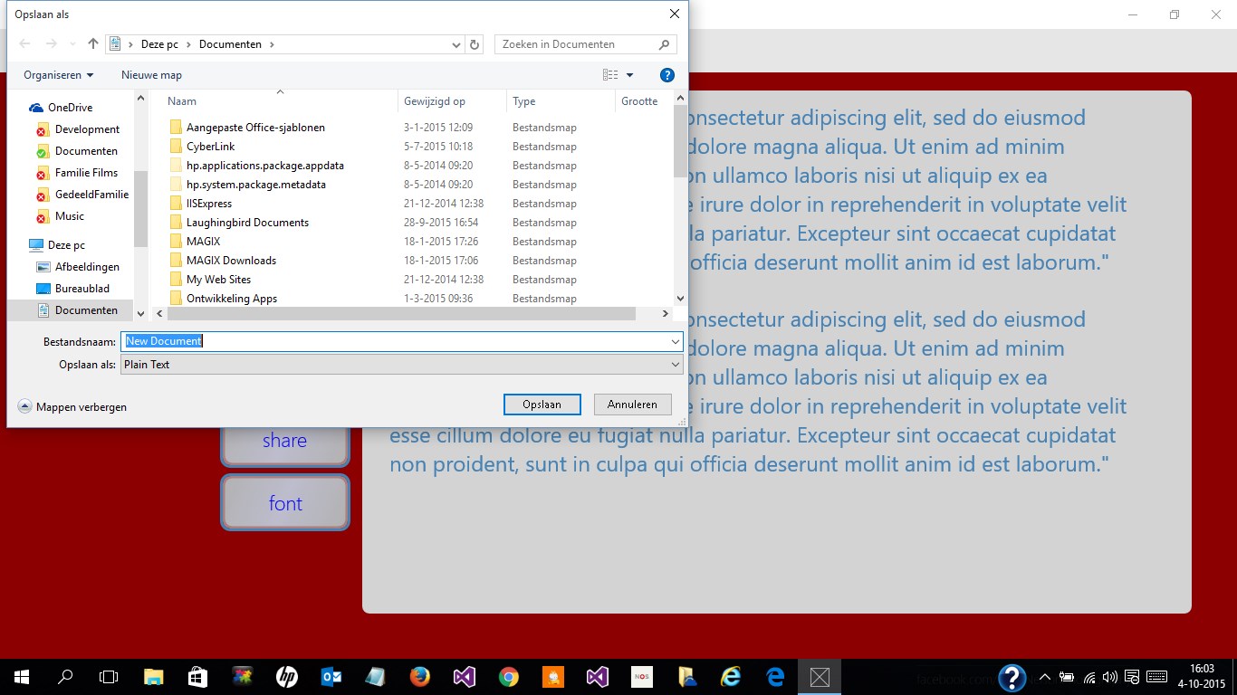The image size is (1237, 695).
Task: Save the file with Opslaan
Action: point(542,405)
